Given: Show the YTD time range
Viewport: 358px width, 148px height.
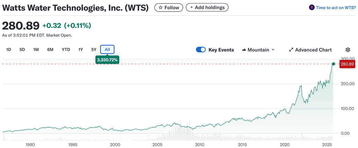Looking at the screenshot, I should tap(66, 50).
